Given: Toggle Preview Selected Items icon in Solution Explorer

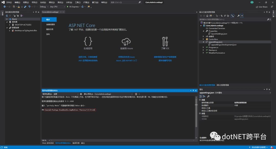Looking at the screenshot, I should [242, 16].
